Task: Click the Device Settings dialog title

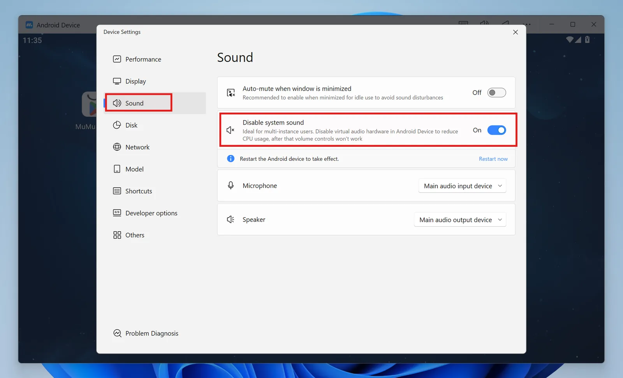Action: click(122, 32)
